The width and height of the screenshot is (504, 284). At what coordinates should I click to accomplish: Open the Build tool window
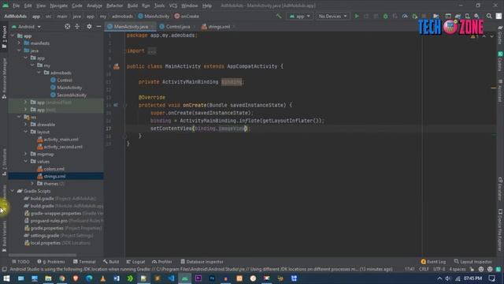tap(111, 262)
